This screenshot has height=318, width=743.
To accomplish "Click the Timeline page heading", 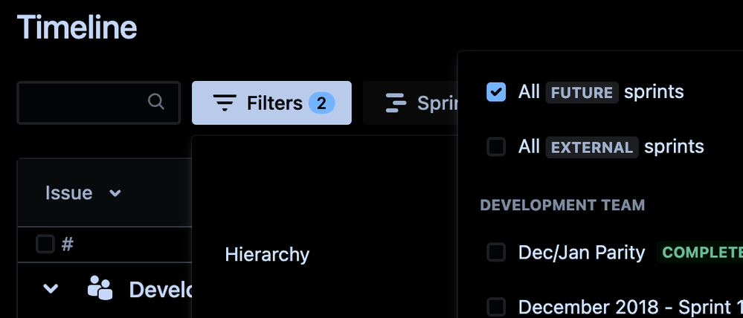I will pos(77,27).
